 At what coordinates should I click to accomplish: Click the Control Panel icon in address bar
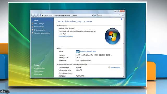pos(40,15)
